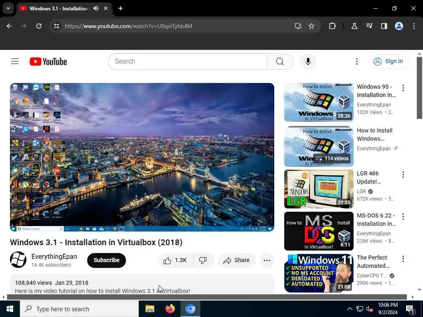Screen dimensions: 423x317
Task: Go to the YouTube home logo
Action: click(x=48, y=62)
